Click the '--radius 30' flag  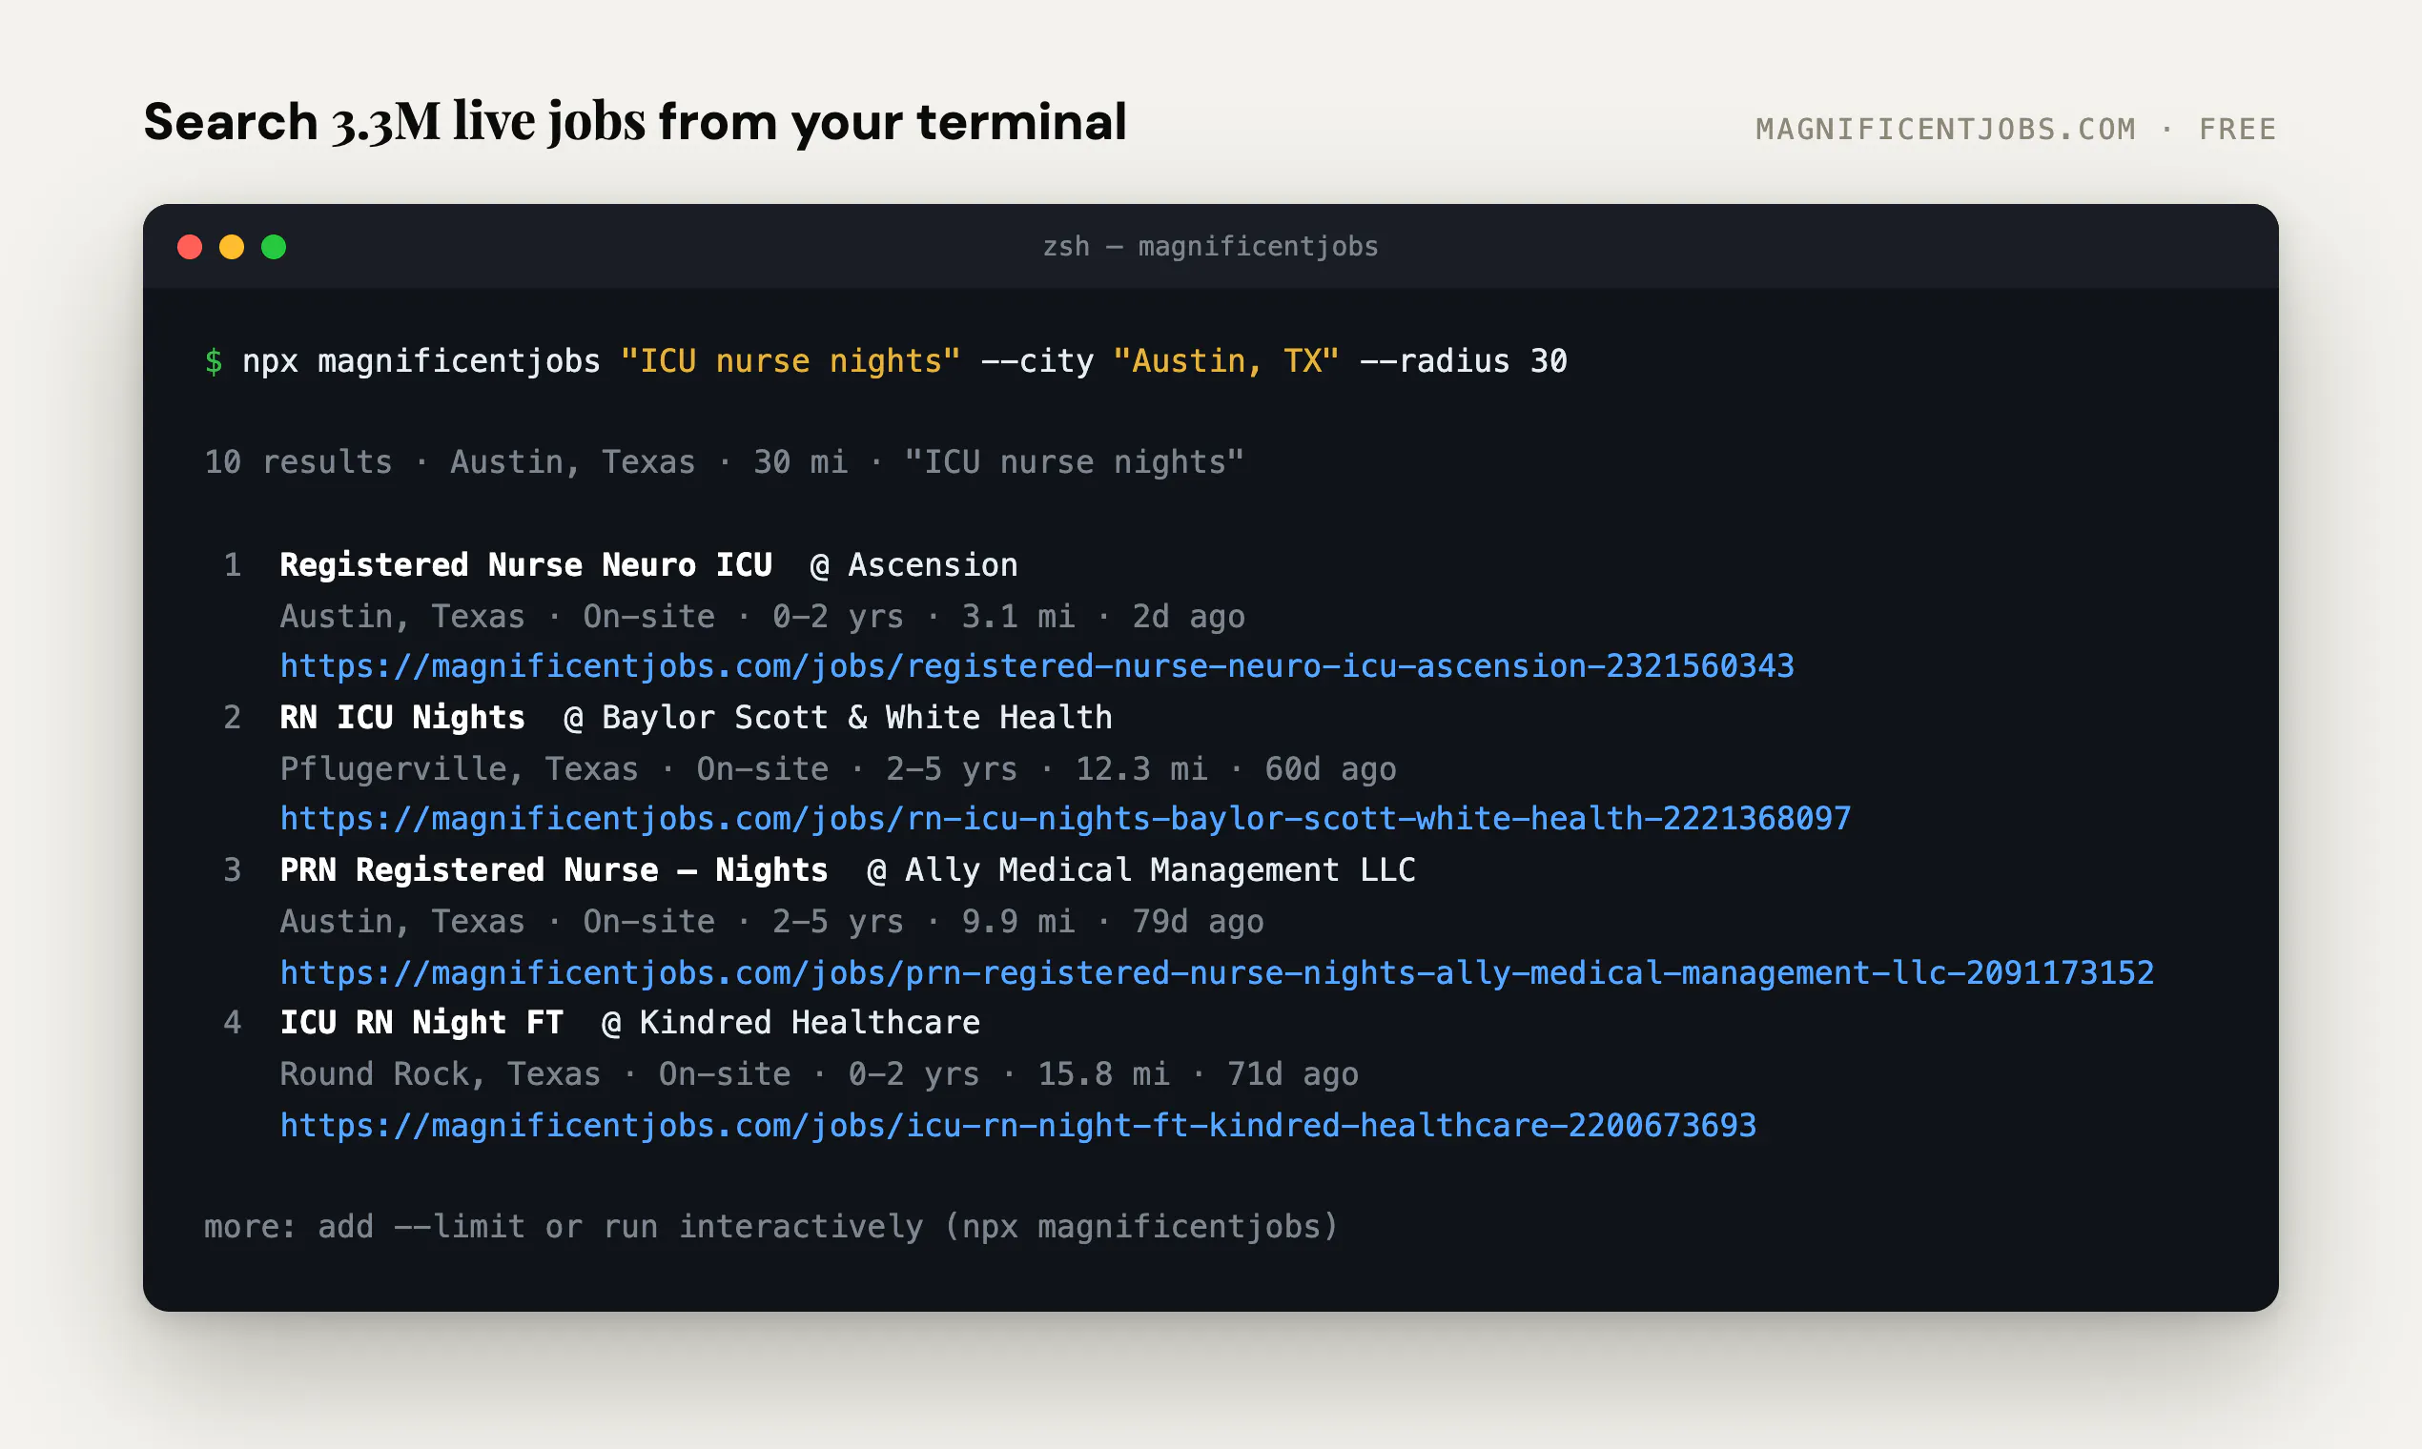[x=1463, y=361]
